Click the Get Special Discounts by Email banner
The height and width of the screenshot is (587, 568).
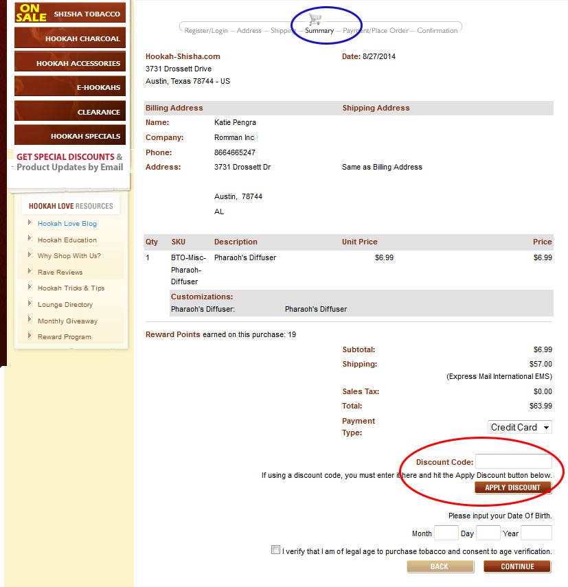coord(69,162)
